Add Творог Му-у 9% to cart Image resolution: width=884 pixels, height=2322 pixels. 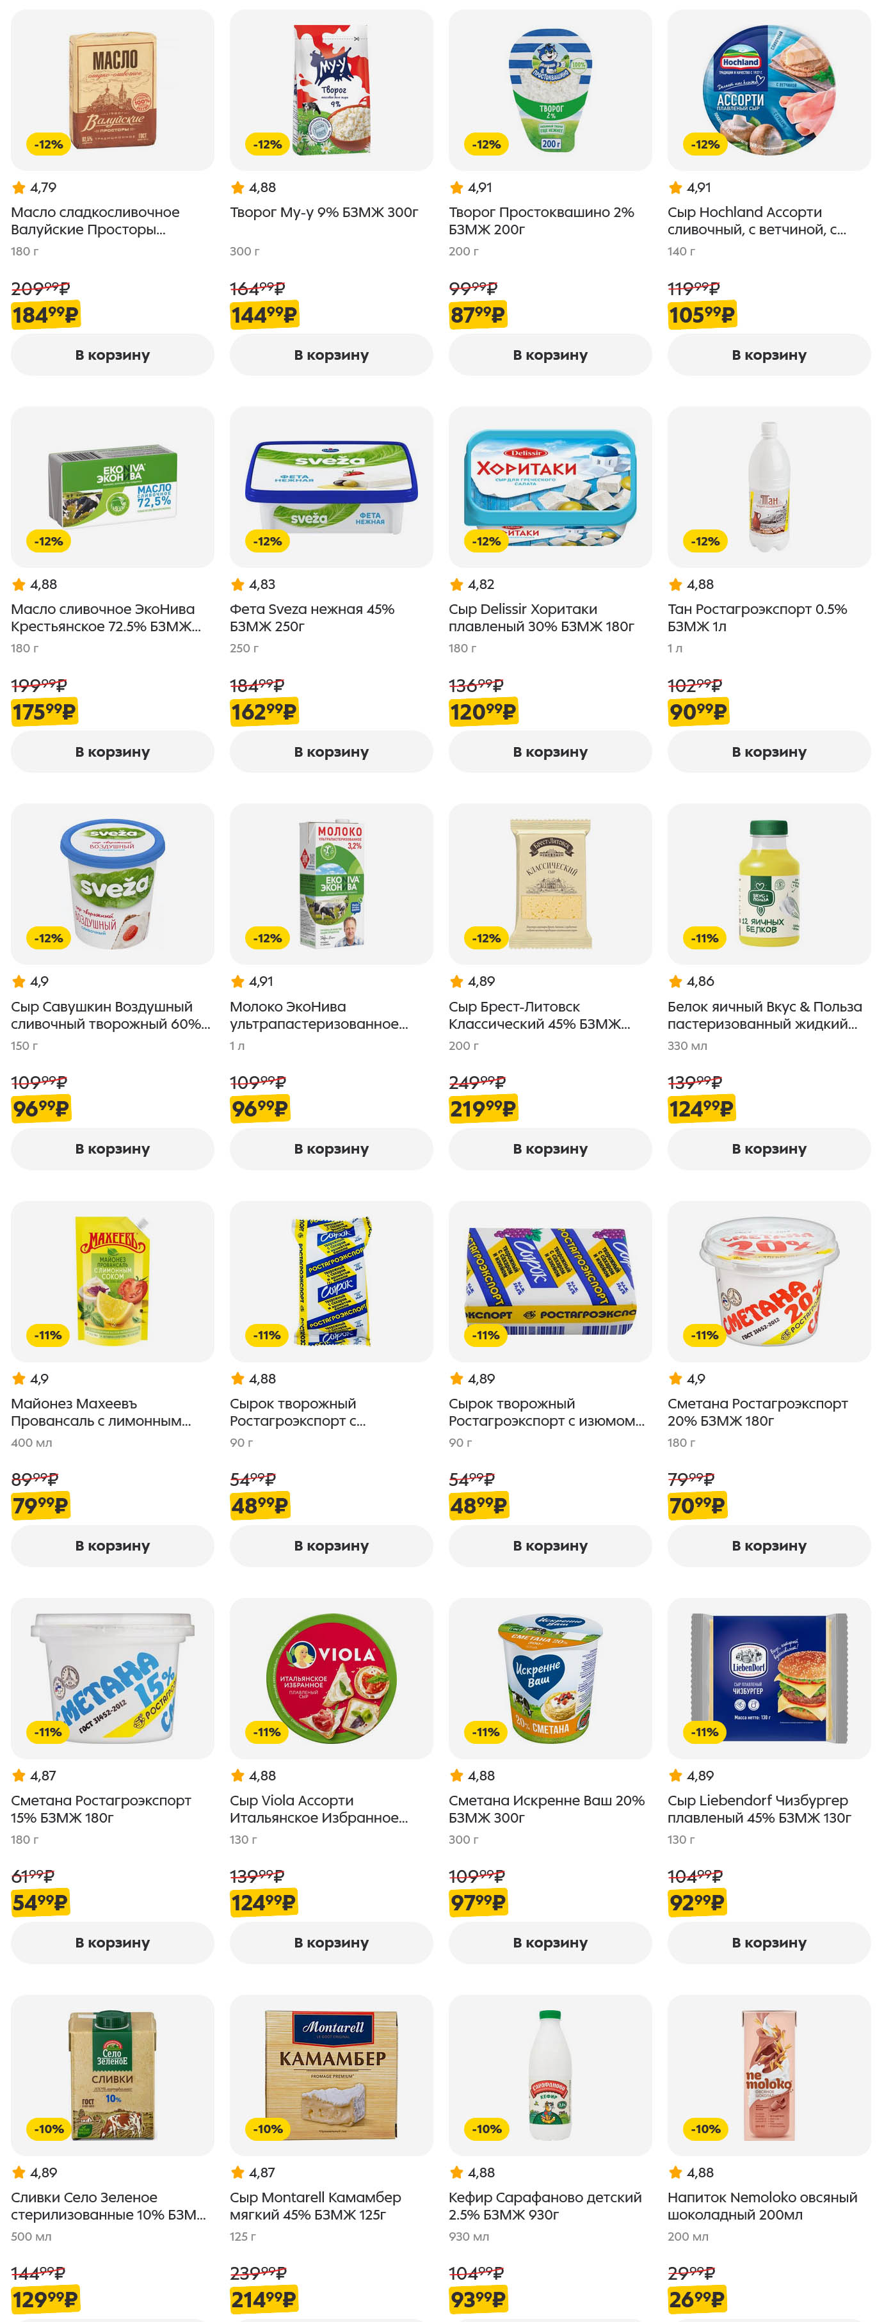pyautogui.click(x=331, y=355)
